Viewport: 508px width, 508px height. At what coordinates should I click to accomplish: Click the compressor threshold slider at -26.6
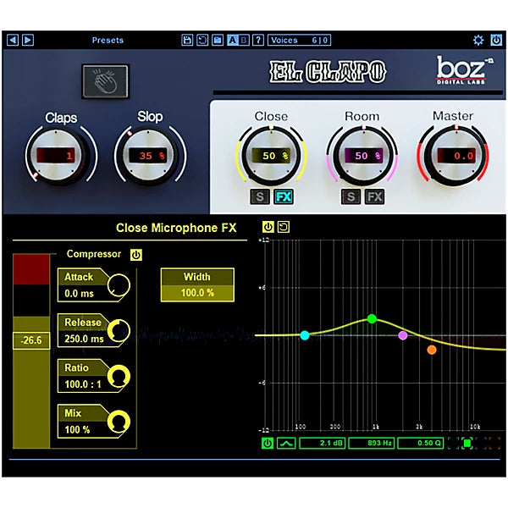(x=31, y=340)
